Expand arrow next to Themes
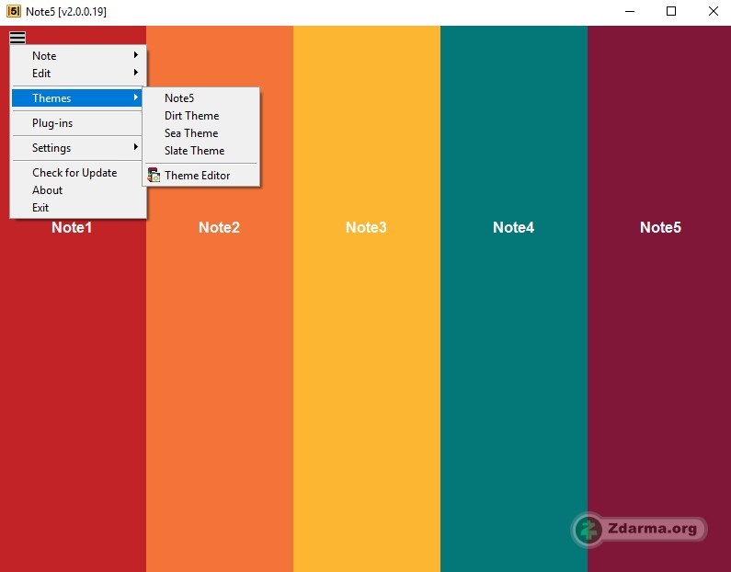This screenshot has height=572, width=731. point(136,97)
